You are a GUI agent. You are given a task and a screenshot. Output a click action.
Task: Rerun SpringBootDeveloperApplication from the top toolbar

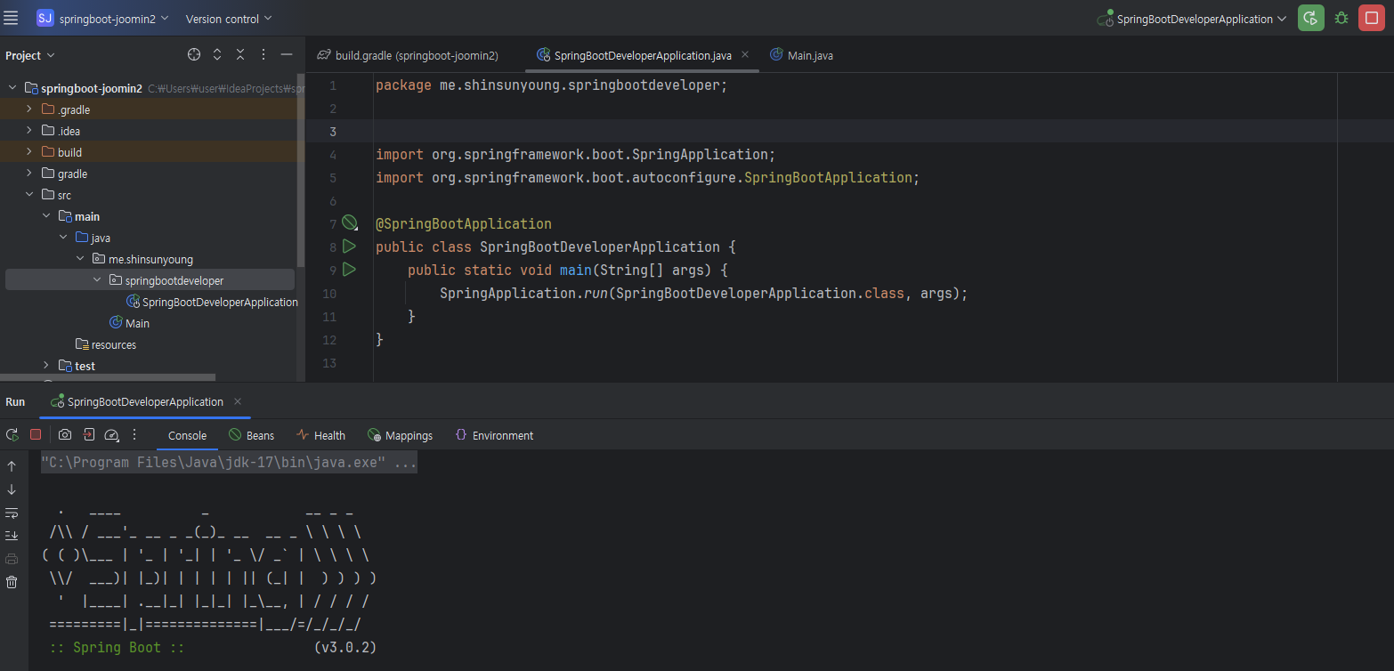(1310, 19)
